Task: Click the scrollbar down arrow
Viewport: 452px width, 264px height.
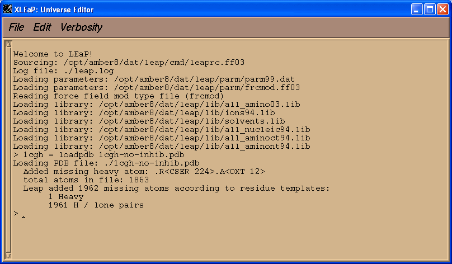Action: pyautogui.click(x=8, y=256)
